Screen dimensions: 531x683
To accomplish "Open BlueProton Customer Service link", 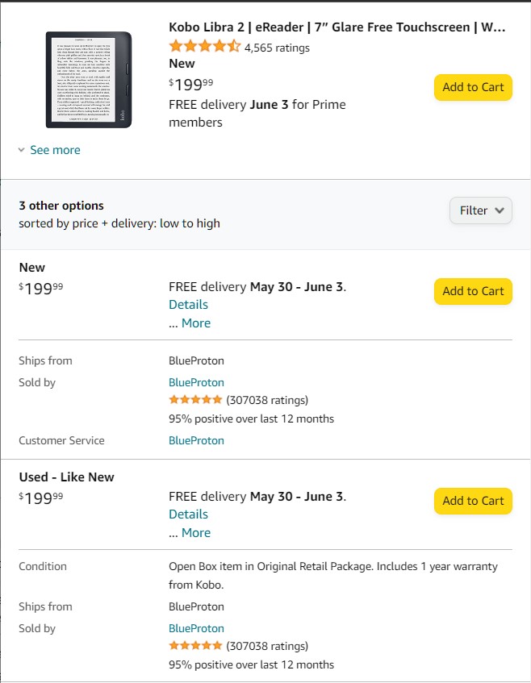I will tap(196, 440).
